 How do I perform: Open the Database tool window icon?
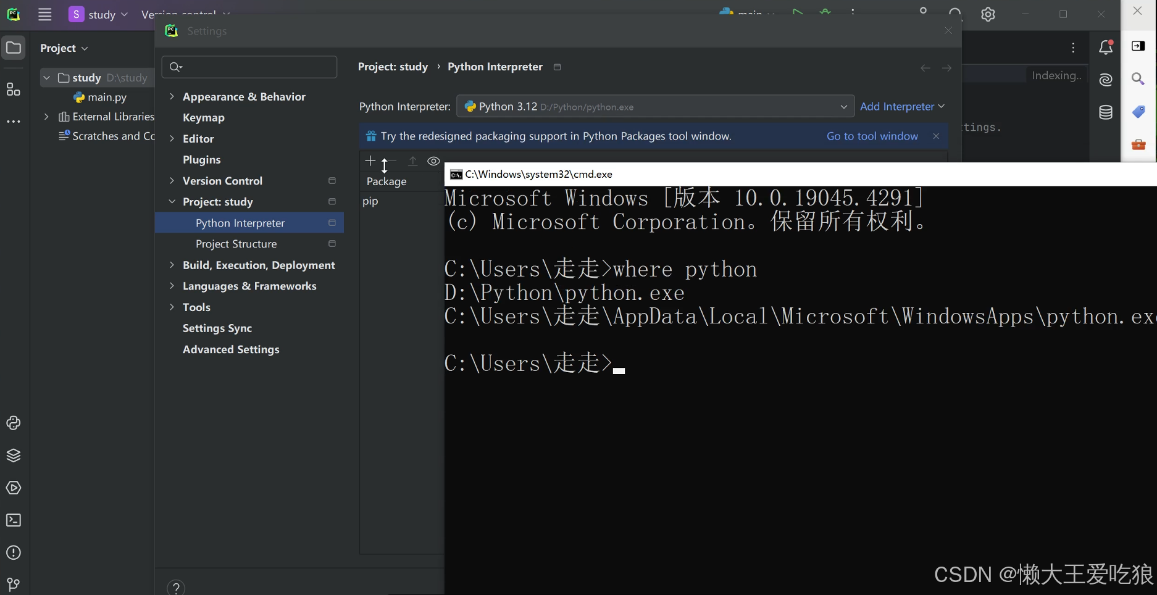click(1106, 112)
